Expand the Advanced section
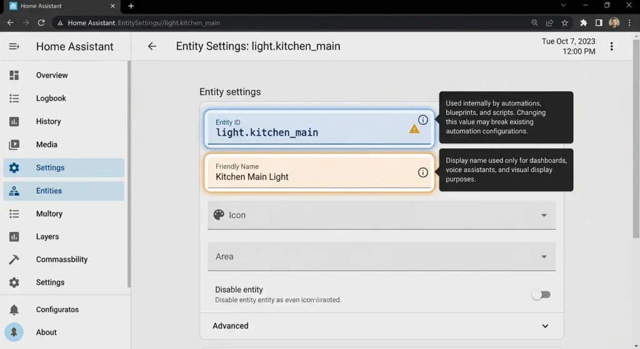 381,326
